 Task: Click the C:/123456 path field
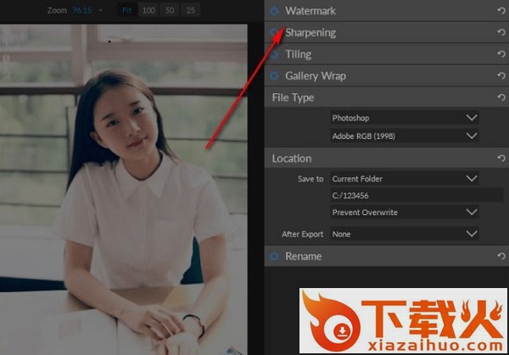tap(405, 196)
